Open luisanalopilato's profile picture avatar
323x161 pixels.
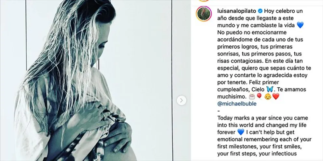point(204,14)
